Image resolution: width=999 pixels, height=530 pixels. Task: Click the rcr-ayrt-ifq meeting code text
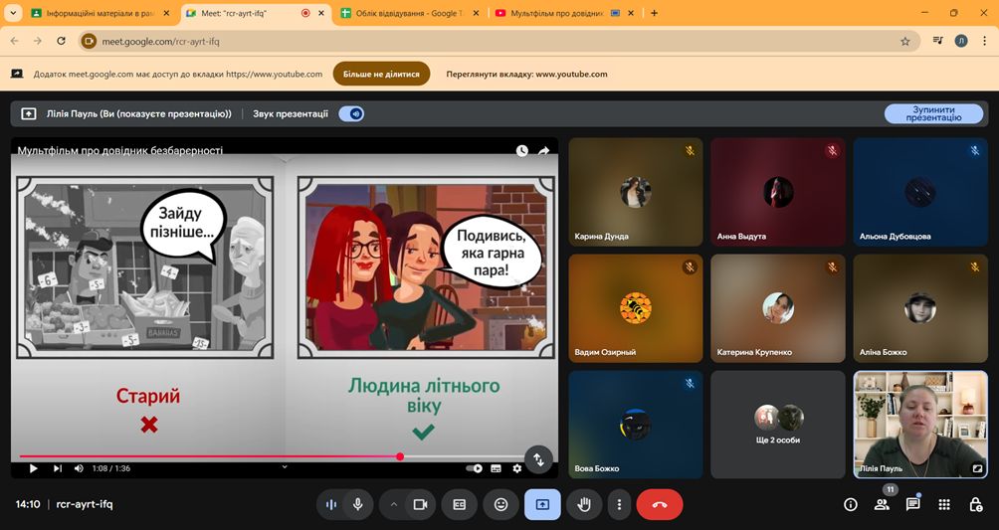click(x=85, y=504)
